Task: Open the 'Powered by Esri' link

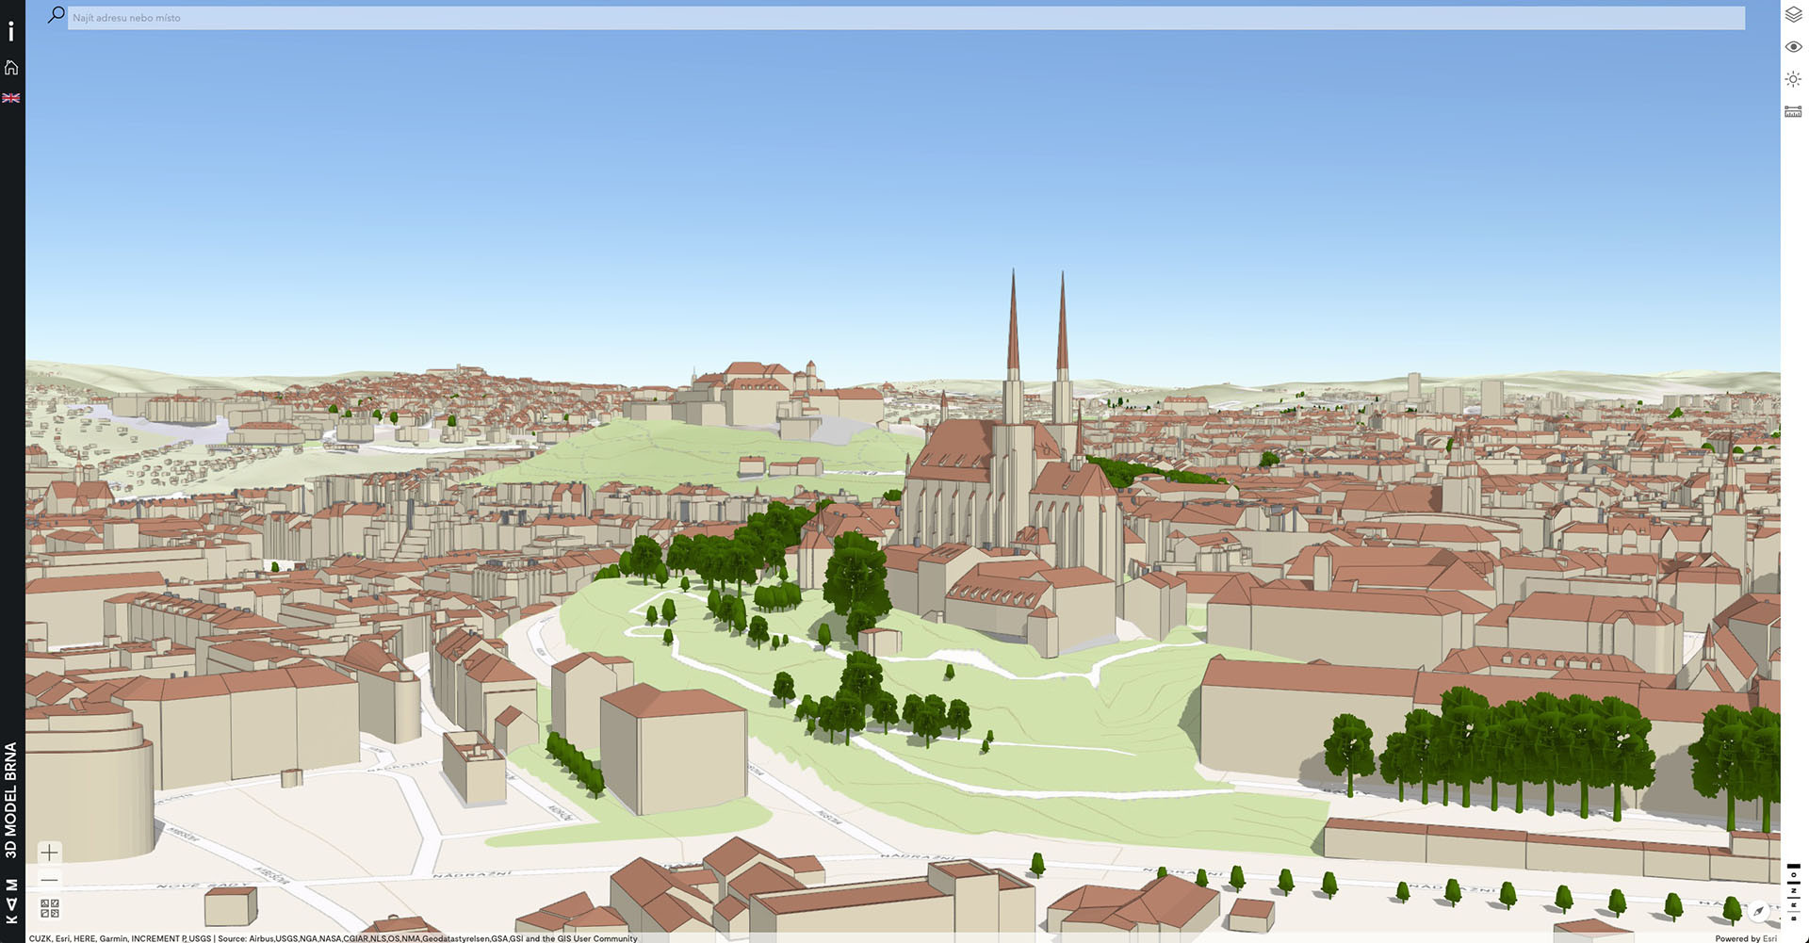Action: tap(1745, 938)
